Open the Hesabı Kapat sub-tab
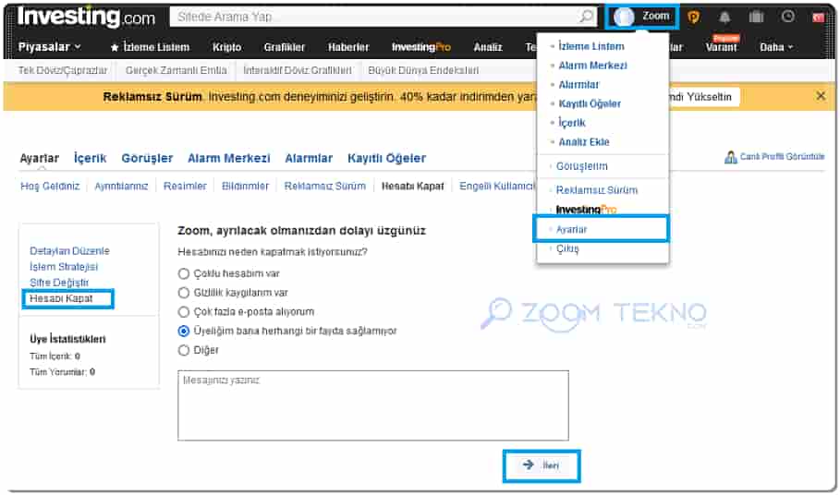The height and width of the screenshot is (495, 840). coord(412,187)
